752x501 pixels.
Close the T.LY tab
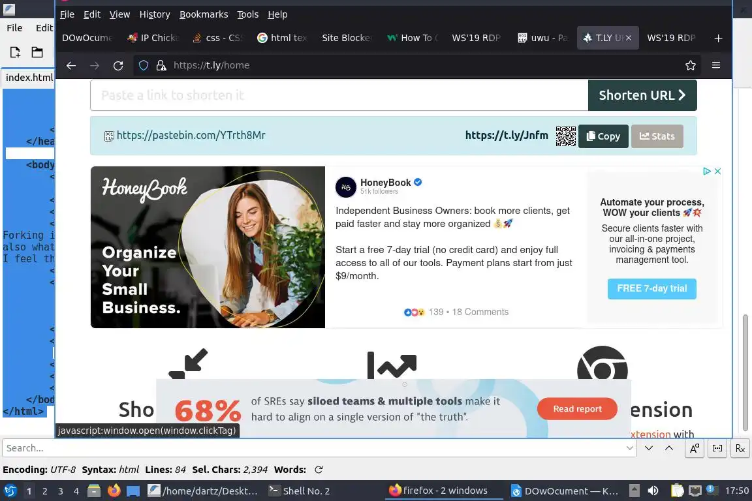click(628, 38)
